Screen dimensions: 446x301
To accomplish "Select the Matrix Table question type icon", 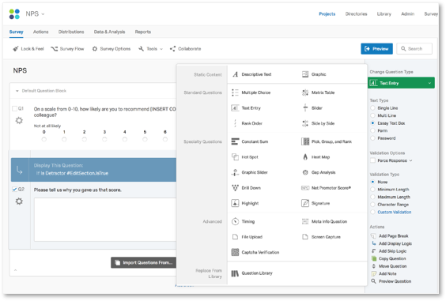I will click(305, 92).
